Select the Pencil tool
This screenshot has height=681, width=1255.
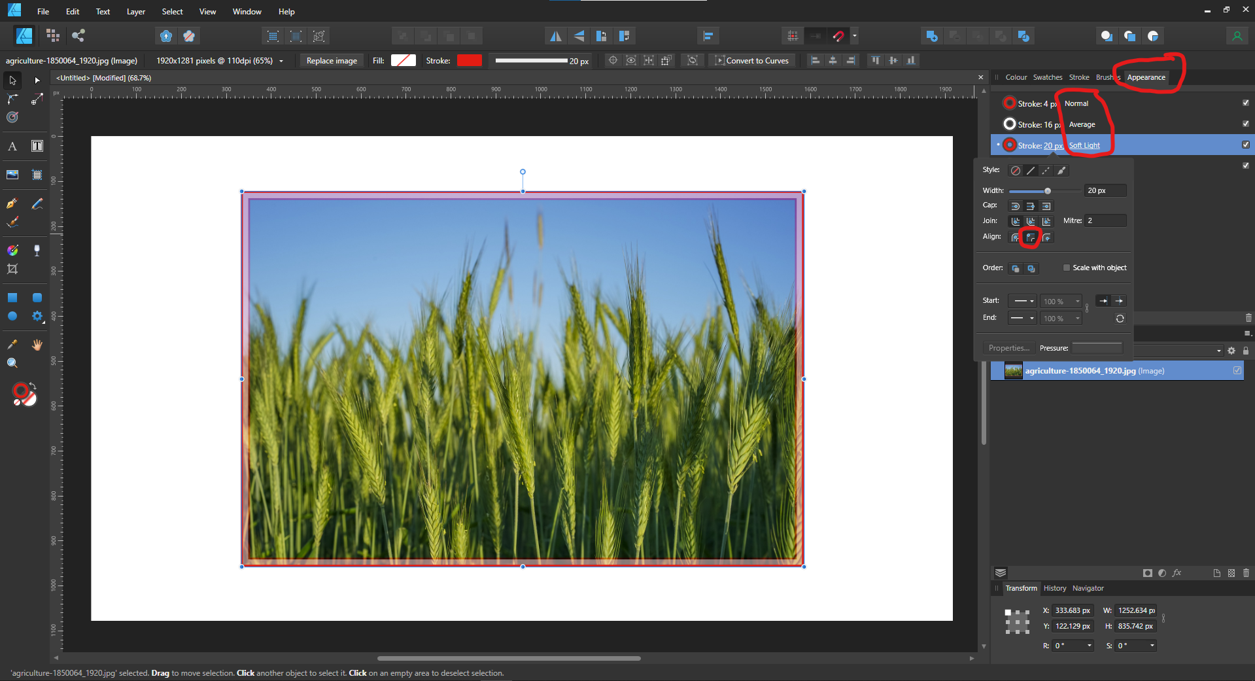37,203
